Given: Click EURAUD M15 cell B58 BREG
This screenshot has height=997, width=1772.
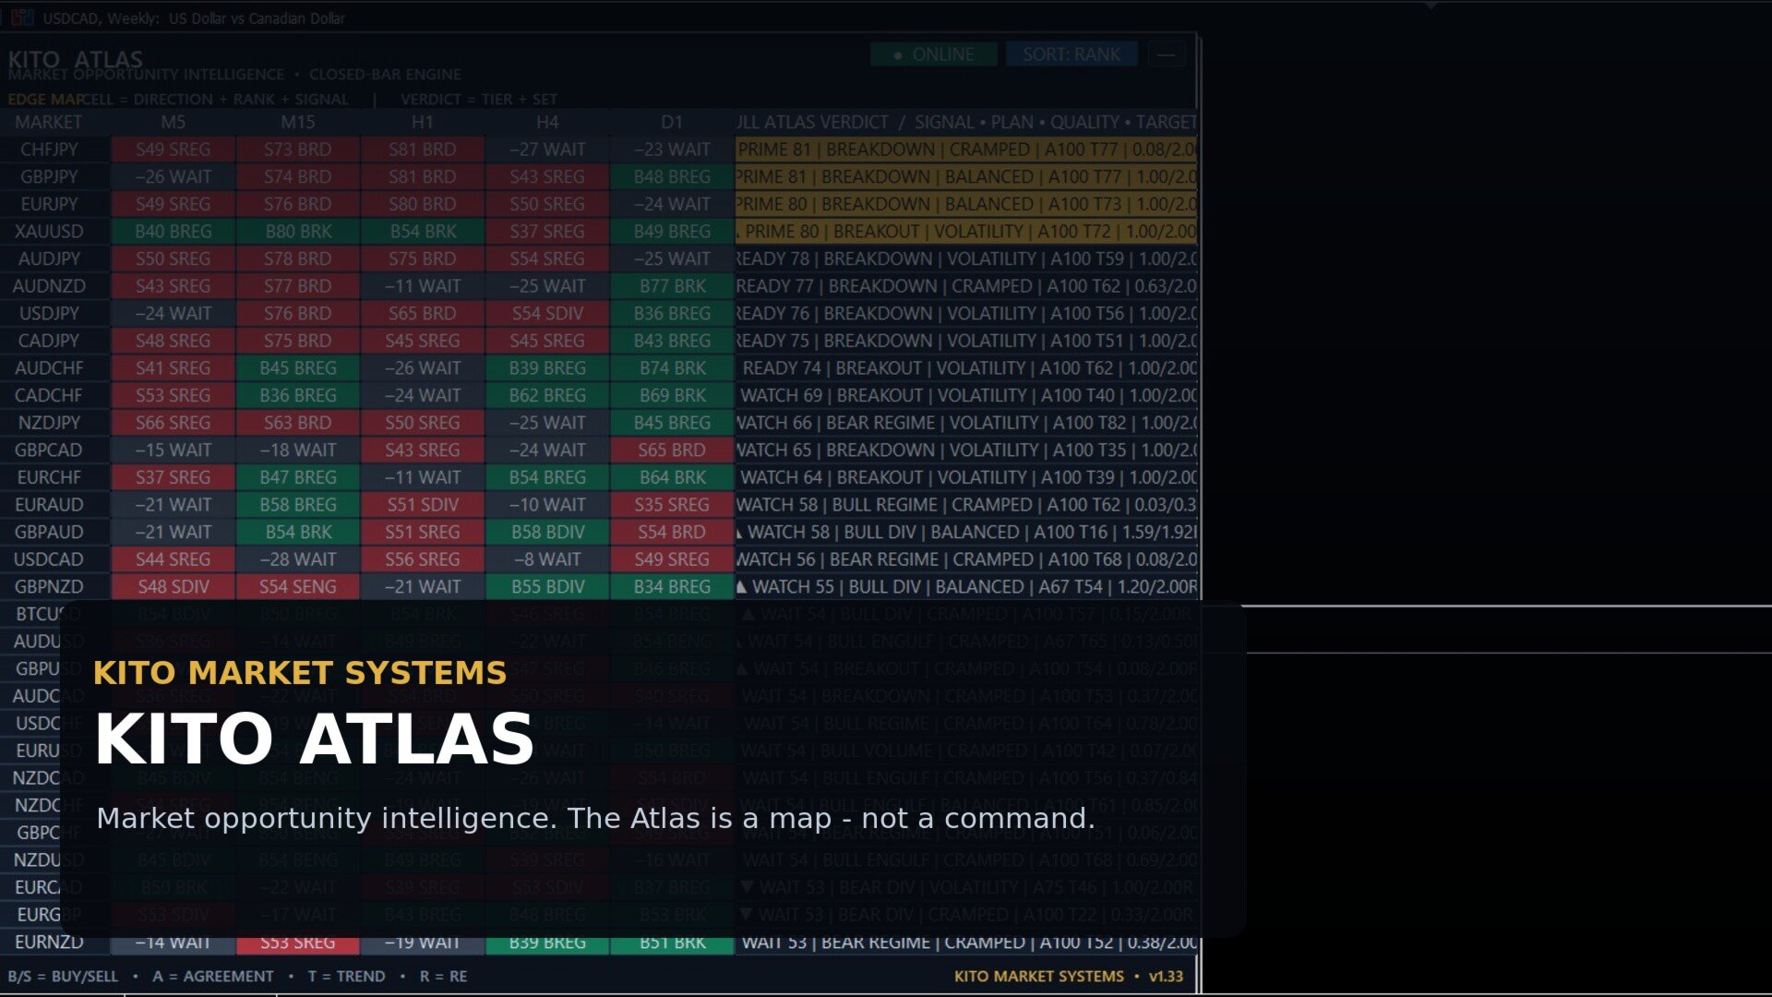Looking at the screenshot, I should click(x=298, y=505).
